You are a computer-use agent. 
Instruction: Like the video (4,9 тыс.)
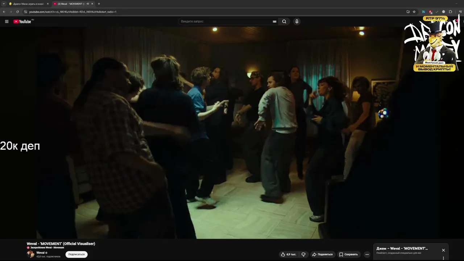point(289,254)
